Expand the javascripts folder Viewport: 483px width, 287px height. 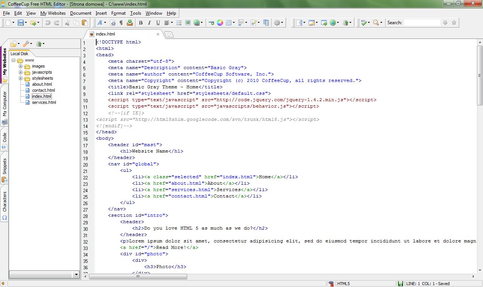coord(21,73)
